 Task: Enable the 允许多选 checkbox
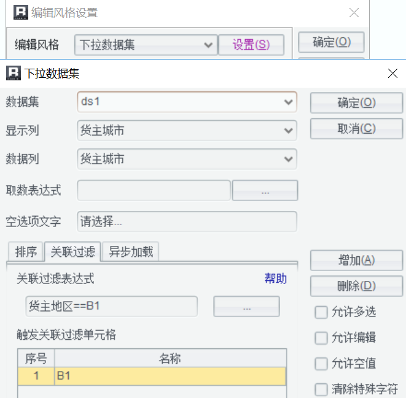tap(321, 312)
